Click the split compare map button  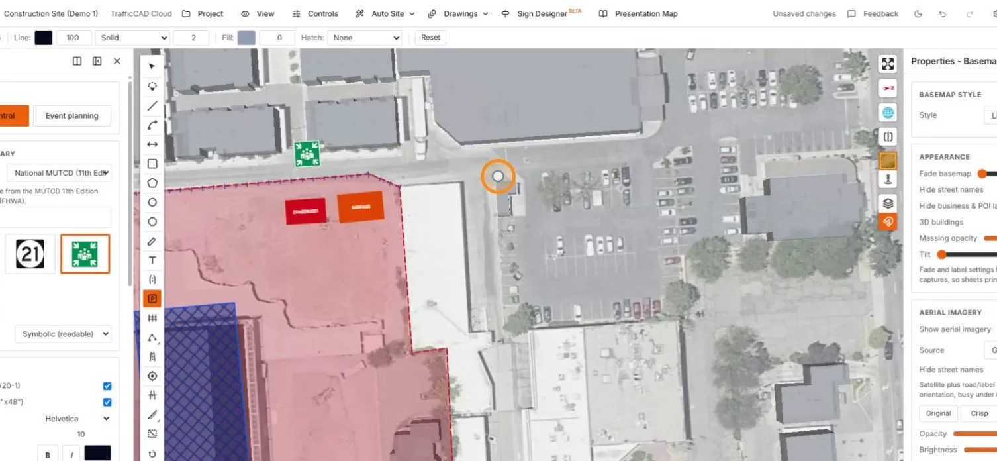888,137
